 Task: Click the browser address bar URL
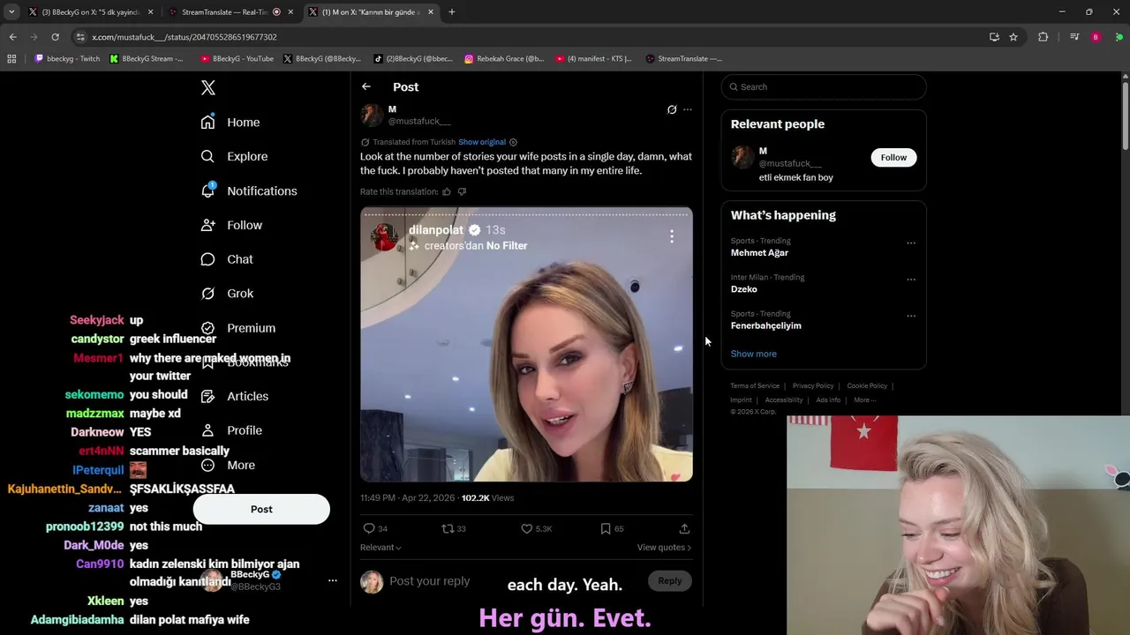pyautogui.click(x=185, y=37)
